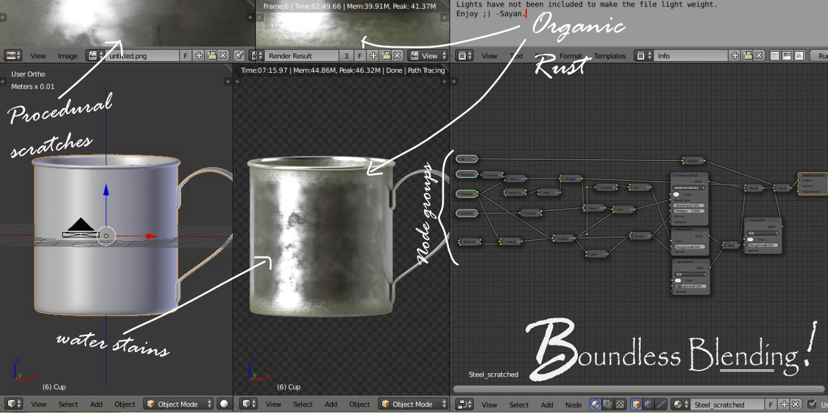Open the View mode dropdown of render editor
Screen dimensions: 828x413
[428, 56]
